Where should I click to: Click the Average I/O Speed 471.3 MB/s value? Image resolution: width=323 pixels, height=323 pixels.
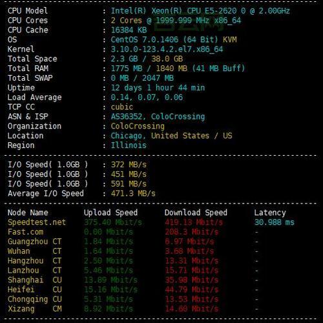[x=133, y=193]
